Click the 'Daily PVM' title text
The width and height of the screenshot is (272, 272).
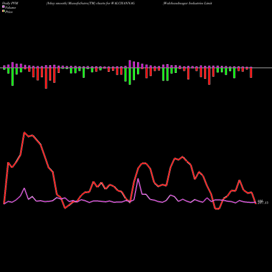click(10, 3)
